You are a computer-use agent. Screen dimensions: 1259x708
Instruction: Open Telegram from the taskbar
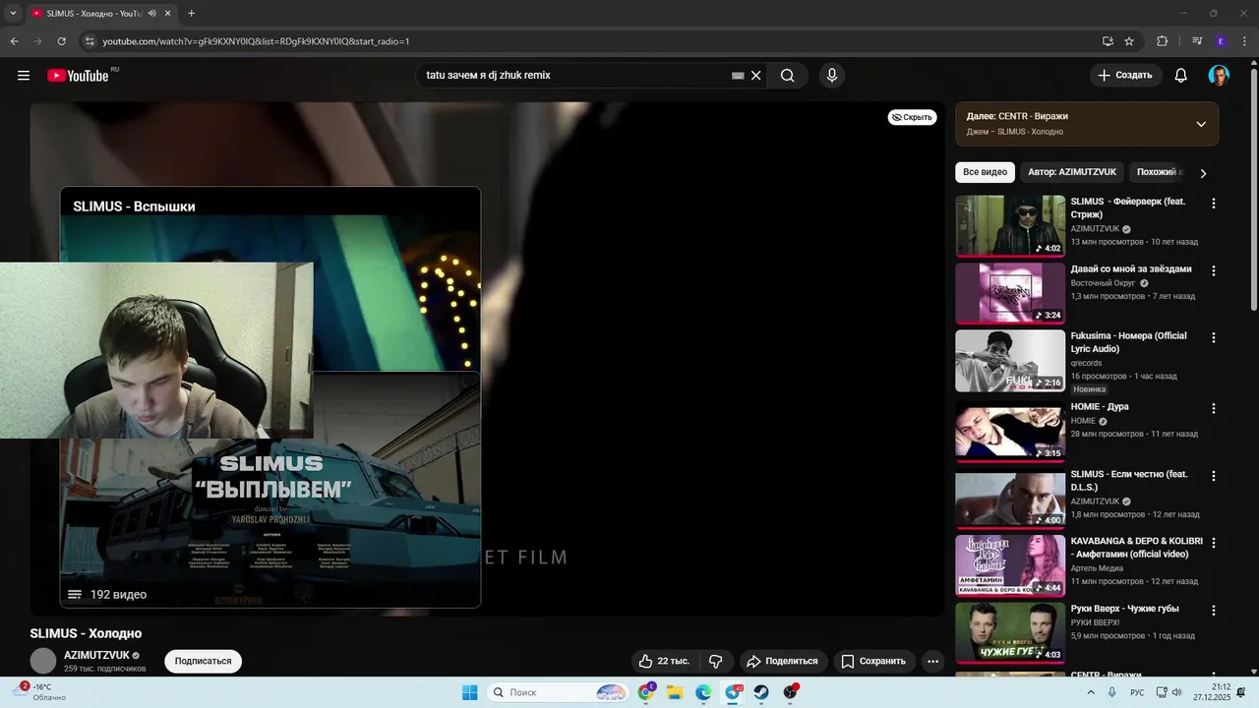(734, 692)
